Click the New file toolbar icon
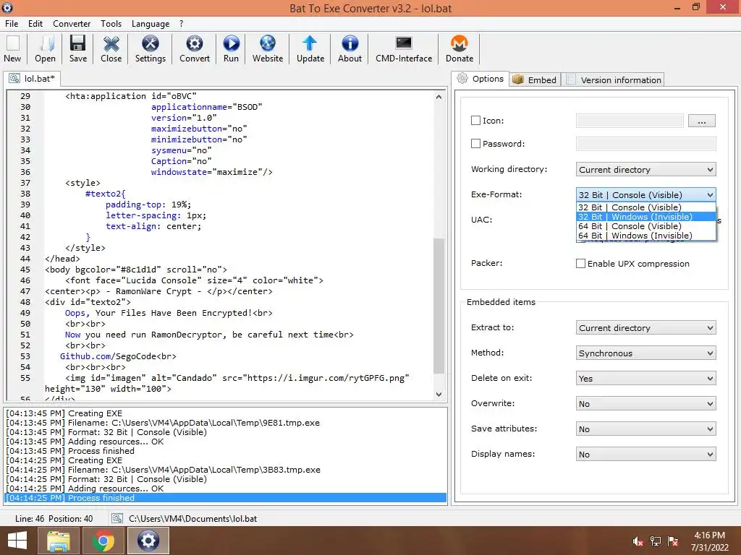 (13, 48)
